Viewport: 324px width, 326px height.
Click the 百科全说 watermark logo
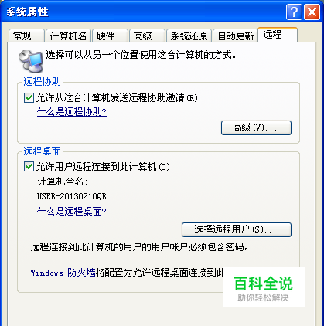point(264,287)
